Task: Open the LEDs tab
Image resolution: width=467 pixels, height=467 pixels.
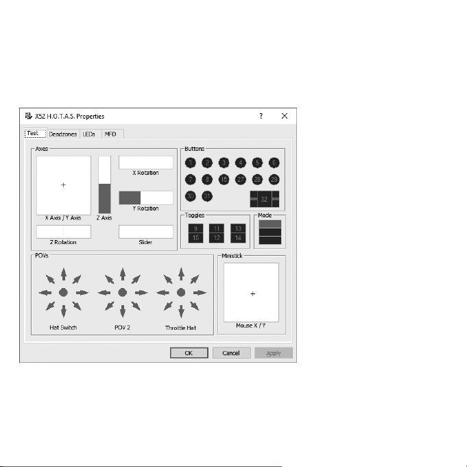Action: [91, 134]
